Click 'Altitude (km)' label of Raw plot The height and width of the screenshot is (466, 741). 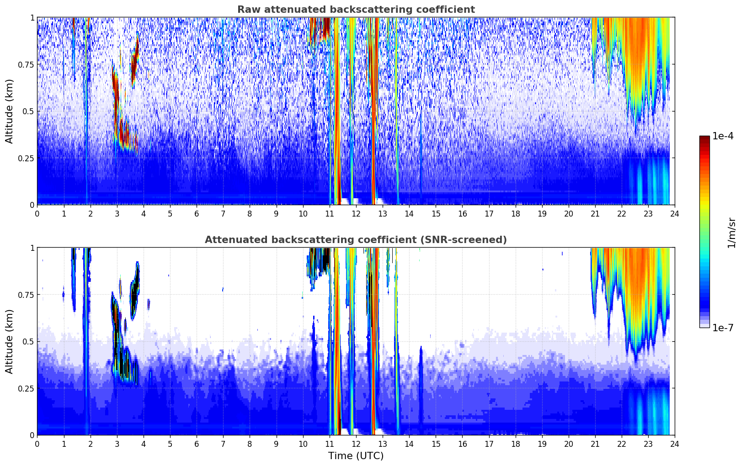click(x=10, y=111)
